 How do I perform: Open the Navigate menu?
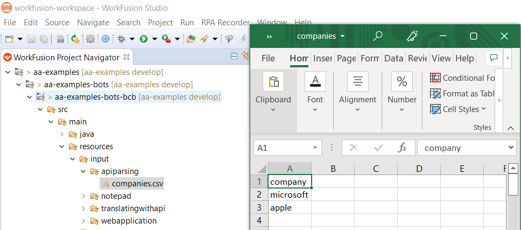(93, 22)
